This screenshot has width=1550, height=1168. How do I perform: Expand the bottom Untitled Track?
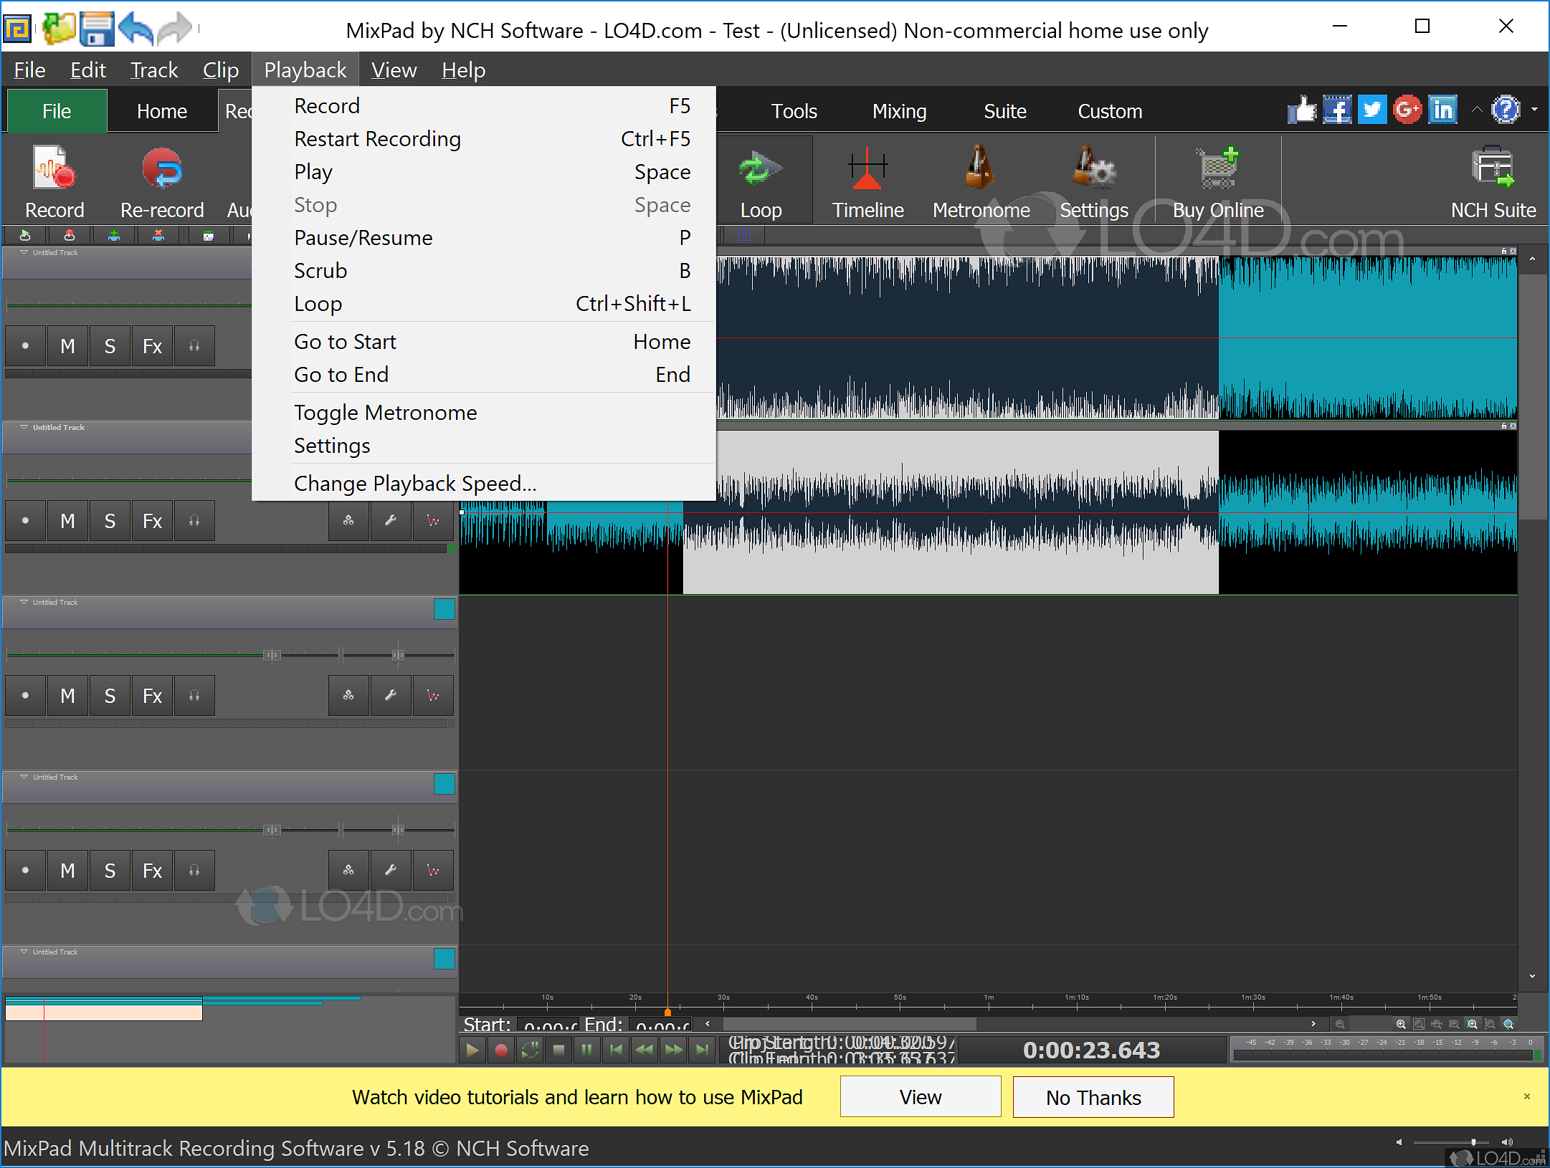24,952
